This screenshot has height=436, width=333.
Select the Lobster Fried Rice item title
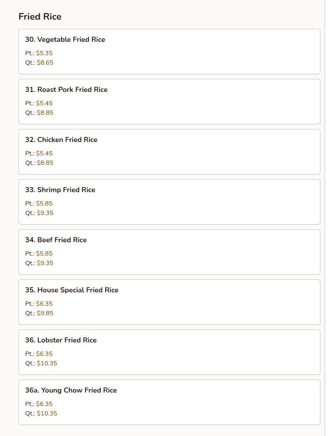(x=61, y=340)
